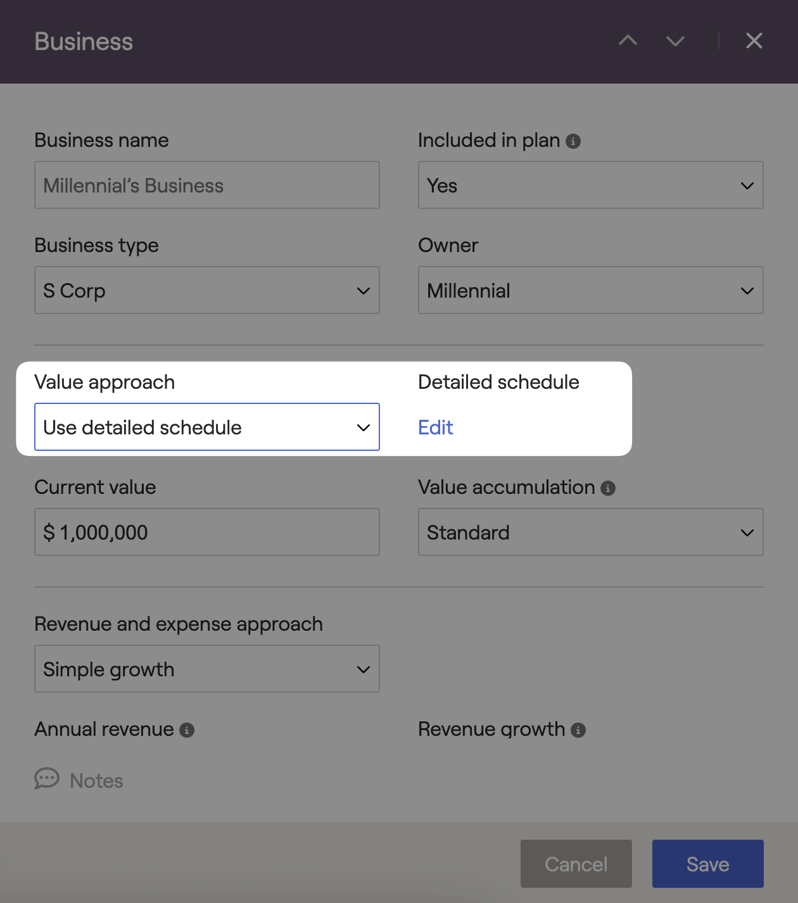
Task: Open the Value approach dropdown
Action: (x=206, y=427)
